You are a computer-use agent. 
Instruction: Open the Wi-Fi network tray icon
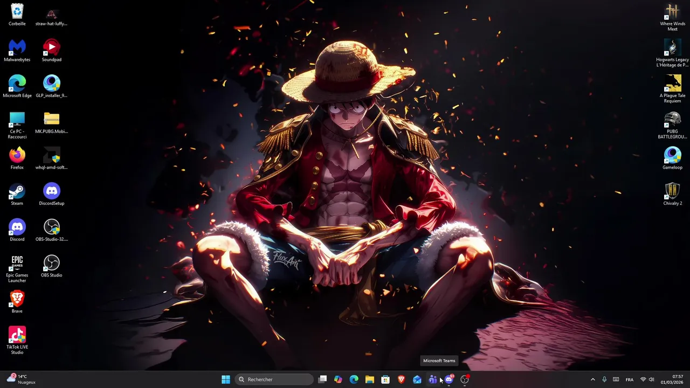point(643,379)
